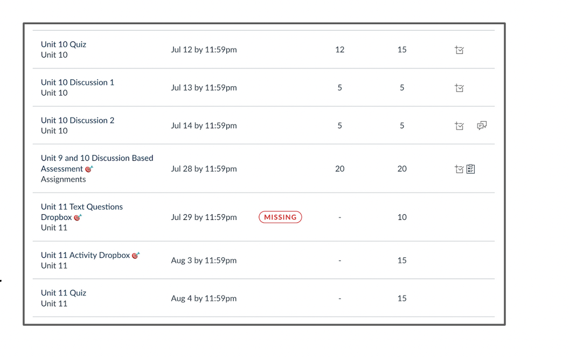Click the 20 points score for the Assessment
This screenshot has height=357, width=569.
click(339, 169)
